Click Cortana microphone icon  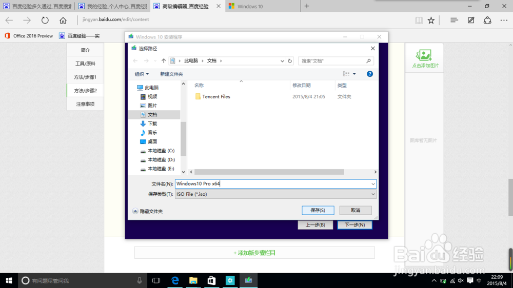coord(140,280)
